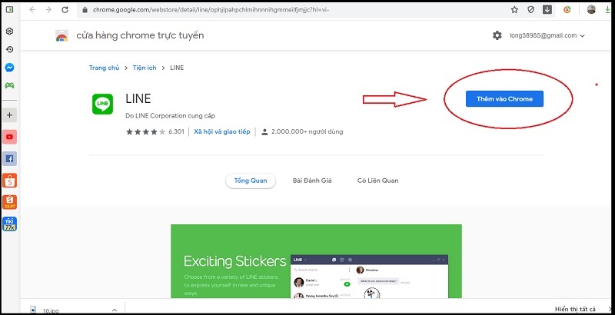615x315 pixels.
Task: Open YouTube shortcut in the sidebar
Action: tap(10, 137)
